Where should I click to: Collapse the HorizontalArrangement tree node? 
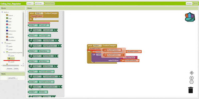click(4, 52)
